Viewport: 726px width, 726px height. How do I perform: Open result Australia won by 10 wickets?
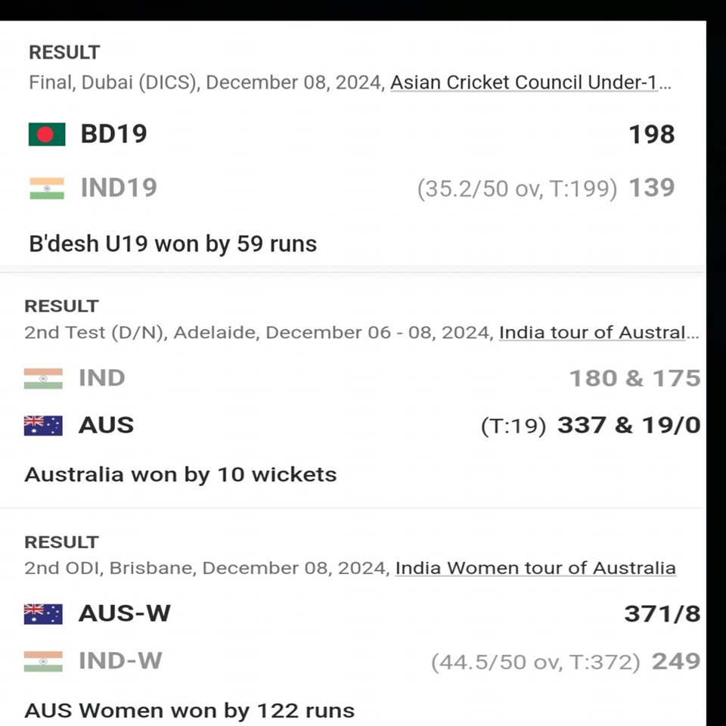[x=181, y=475]
